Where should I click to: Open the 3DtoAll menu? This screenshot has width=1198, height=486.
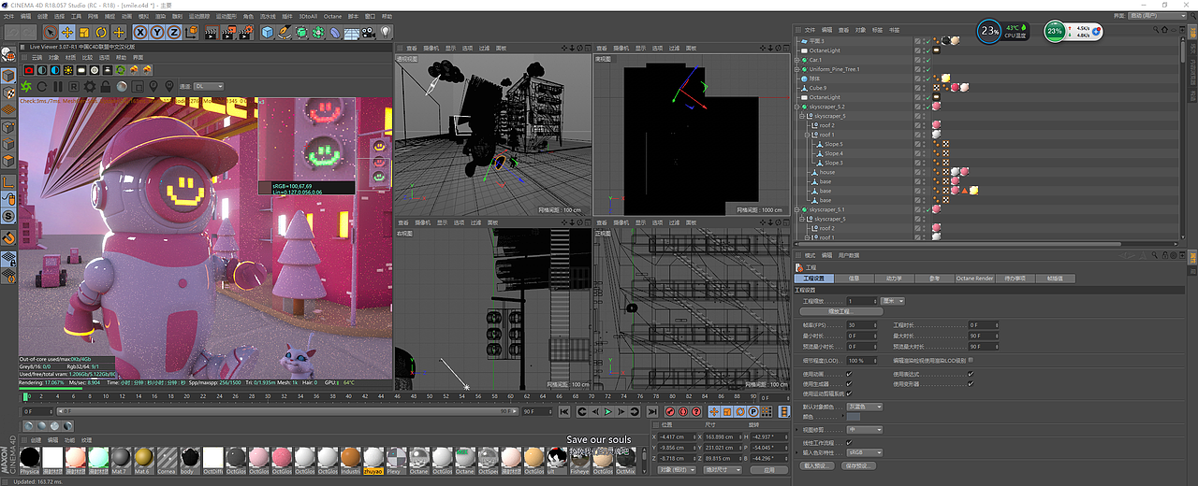click(308, 16)
